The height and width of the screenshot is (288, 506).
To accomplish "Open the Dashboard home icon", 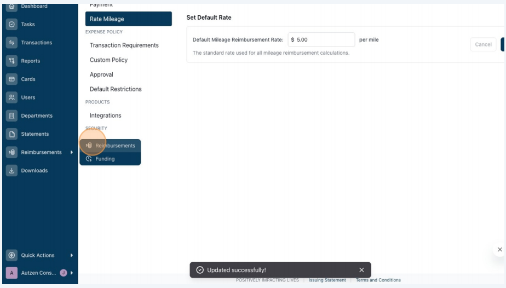I will click(x=12, y=6).
